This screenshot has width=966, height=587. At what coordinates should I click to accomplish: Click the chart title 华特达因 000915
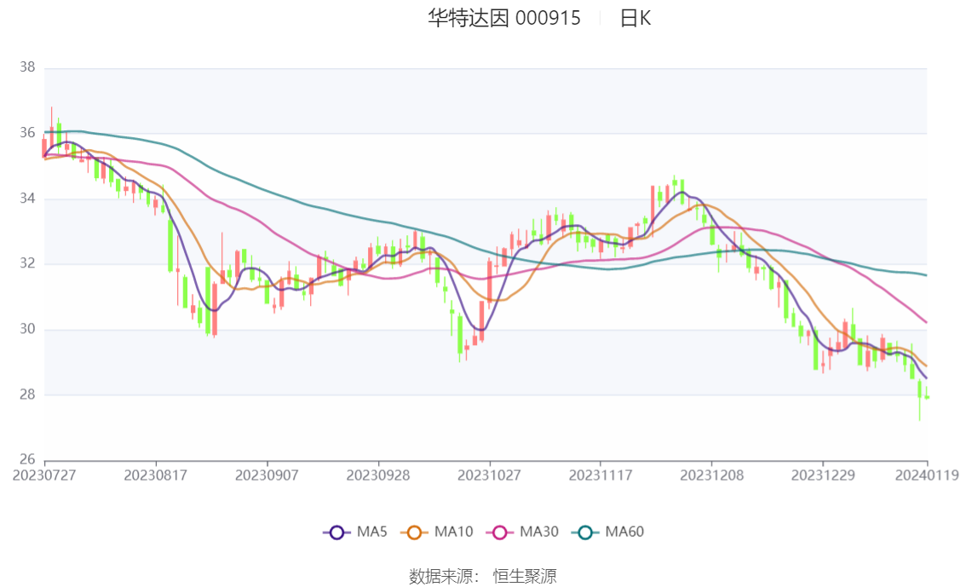(x=504, y=18)
